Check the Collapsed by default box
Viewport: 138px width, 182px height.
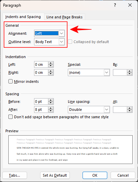[x=70, y=42]
